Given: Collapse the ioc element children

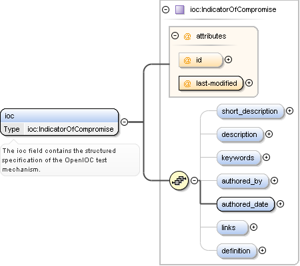Looking at the screenshot, I should (124, 122).
